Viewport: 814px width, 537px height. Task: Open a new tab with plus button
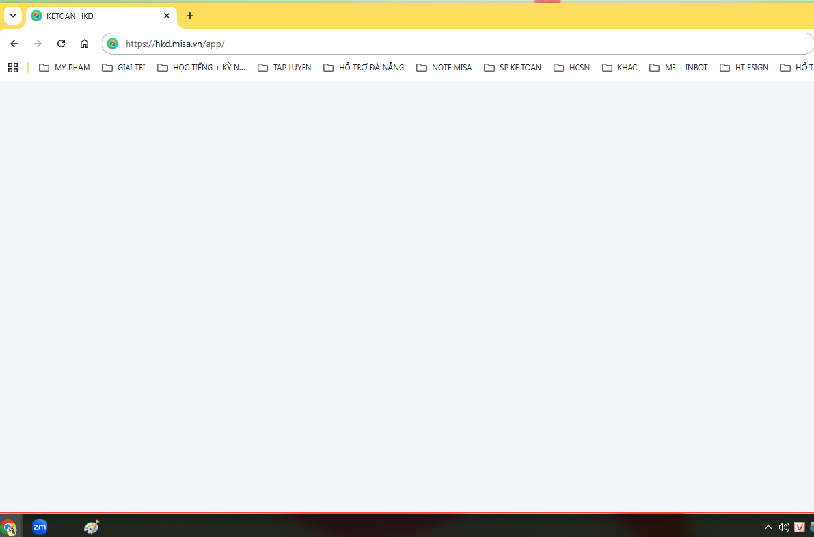pyautogui.click(x=190, y=16)
